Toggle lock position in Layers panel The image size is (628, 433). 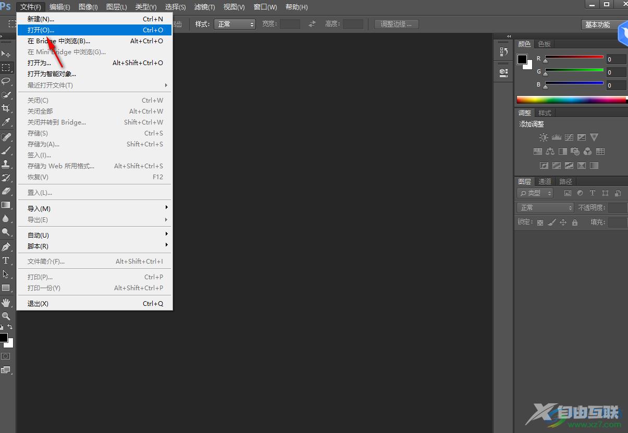pyautogui.click(x=563, y=222)
